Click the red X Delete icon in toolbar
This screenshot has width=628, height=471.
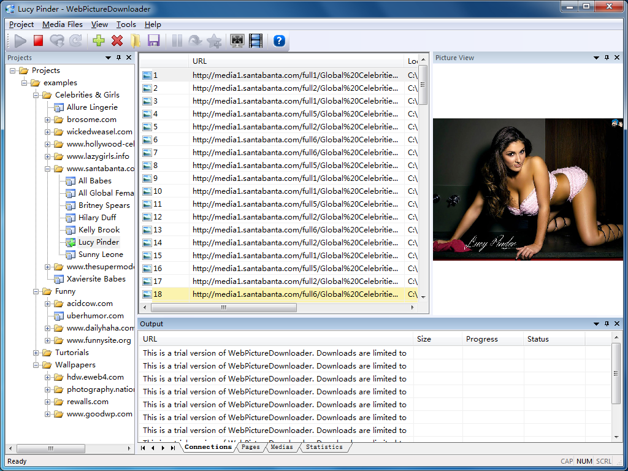pyautogui.click(x=117, y=41)
